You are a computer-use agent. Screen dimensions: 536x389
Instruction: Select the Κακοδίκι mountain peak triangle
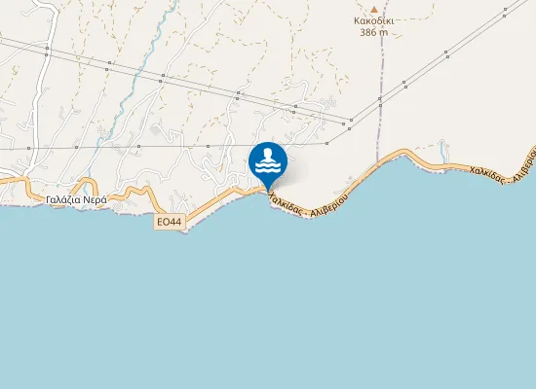tap(374, 10)
